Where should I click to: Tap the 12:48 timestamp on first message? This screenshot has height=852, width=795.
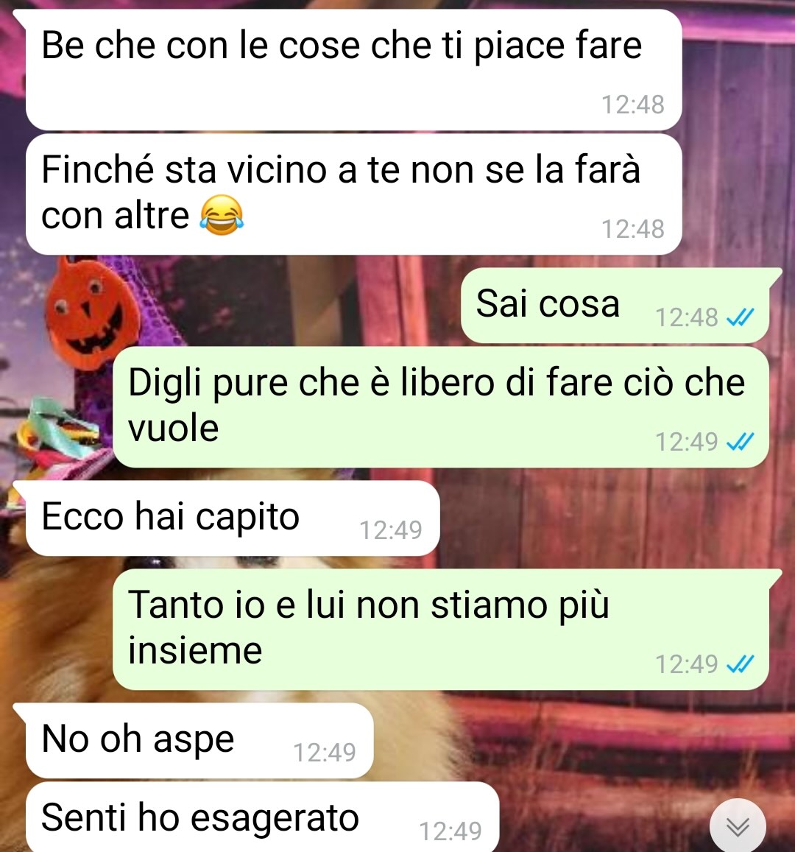632,105
